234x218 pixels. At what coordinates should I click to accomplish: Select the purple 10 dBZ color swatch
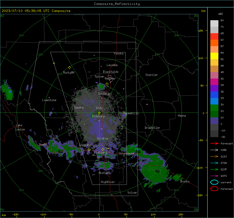click(x=214, y=121)
